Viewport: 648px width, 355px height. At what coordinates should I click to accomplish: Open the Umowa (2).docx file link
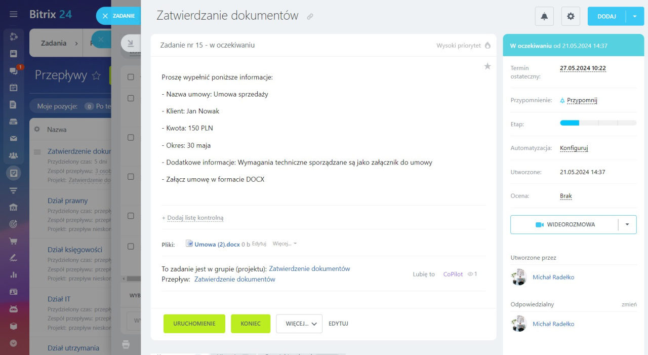[x=217, y=244]
